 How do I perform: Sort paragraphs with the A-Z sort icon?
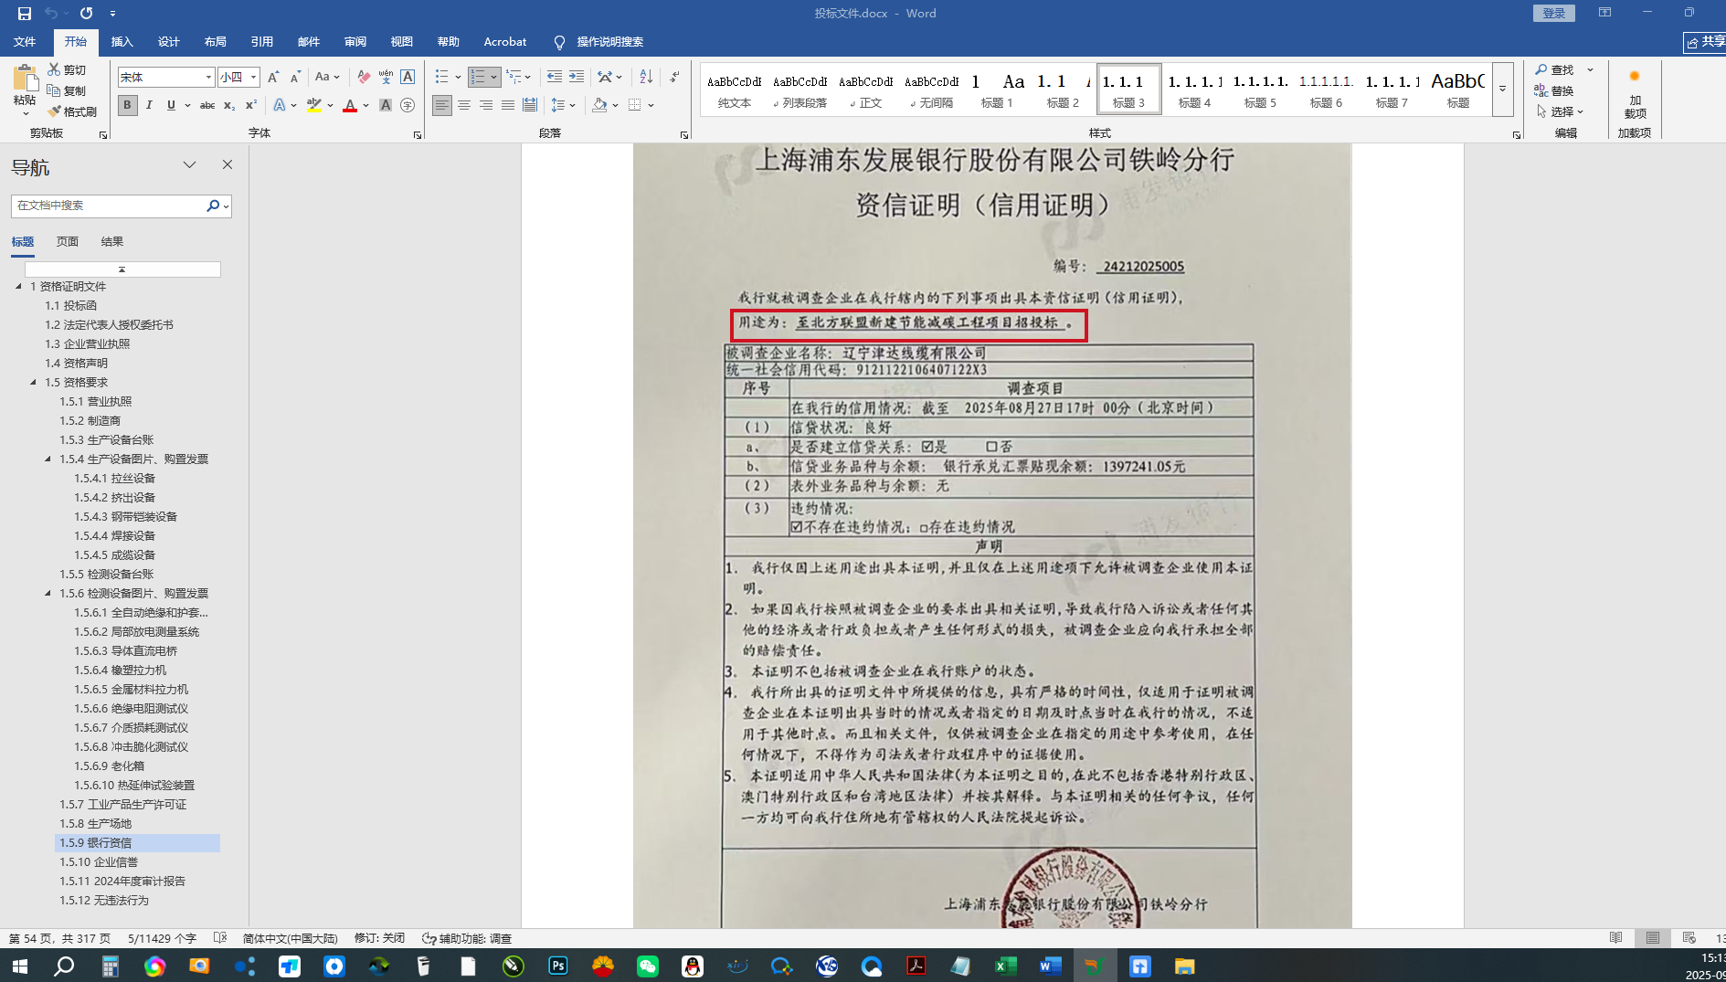point(646,77)
